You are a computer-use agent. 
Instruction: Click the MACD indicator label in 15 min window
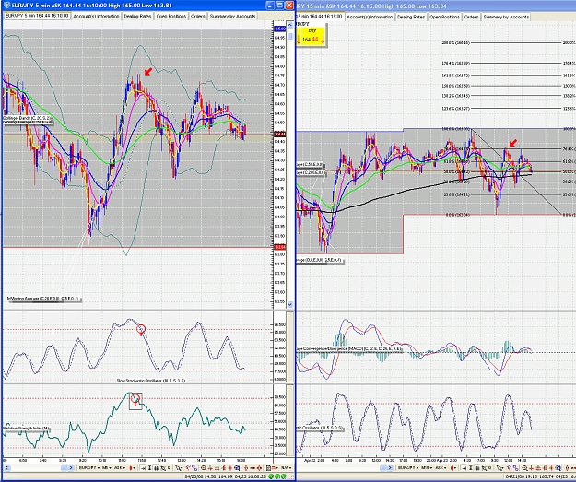[x=349, y=348]
